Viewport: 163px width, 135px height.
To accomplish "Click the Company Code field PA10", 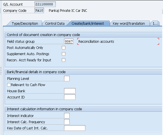I will point(39,10).
